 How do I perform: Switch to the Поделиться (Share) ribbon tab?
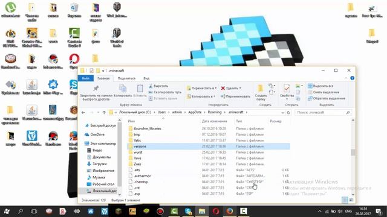126,78
